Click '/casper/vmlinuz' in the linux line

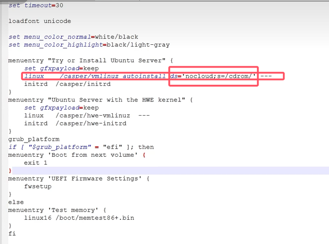tap(89, 76)
